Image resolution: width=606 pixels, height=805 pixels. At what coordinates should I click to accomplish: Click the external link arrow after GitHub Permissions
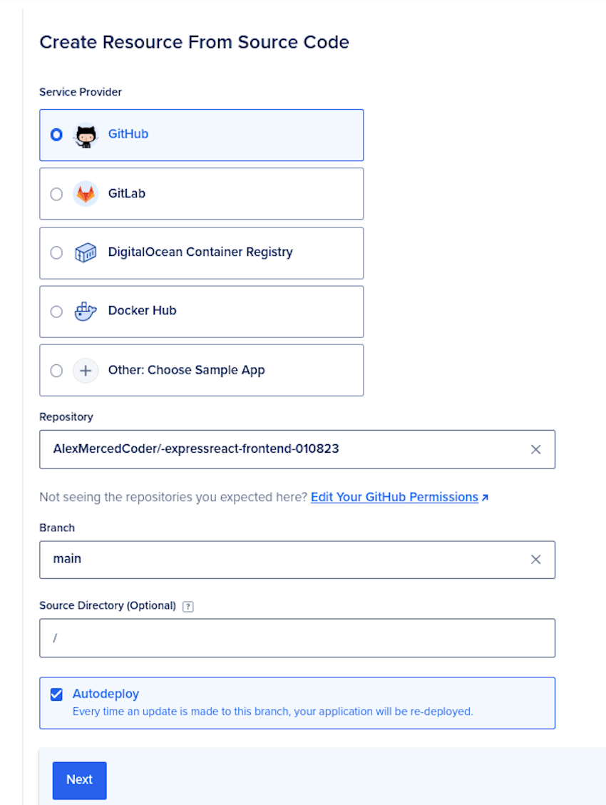tap(486, 497)
